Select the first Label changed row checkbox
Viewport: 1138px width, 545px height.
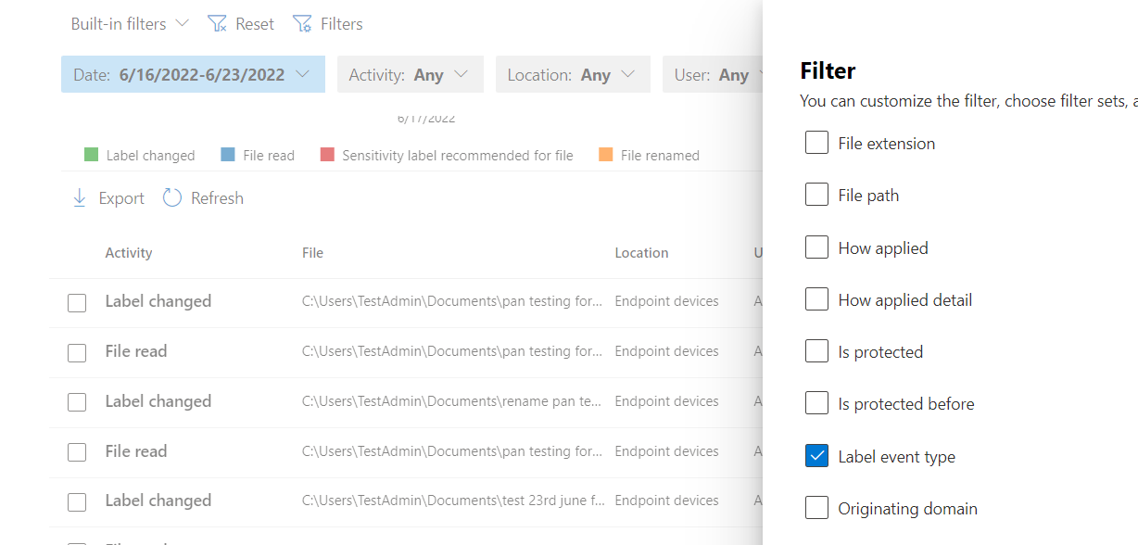pos(77,302)
